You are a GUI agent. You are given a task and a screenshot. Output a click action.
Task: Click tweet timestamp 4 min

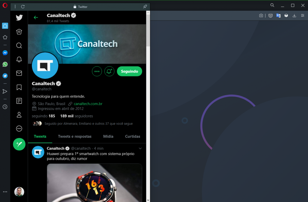coord(99,148)
